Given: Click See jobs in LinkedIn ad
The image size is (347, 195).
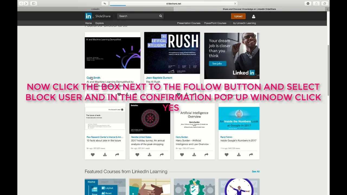Looking at the screenshot, I should 217,64.
